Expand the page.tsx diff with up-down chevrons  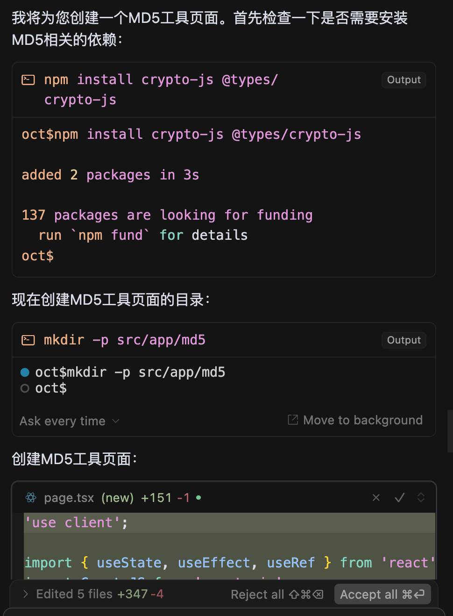point(421,498)
